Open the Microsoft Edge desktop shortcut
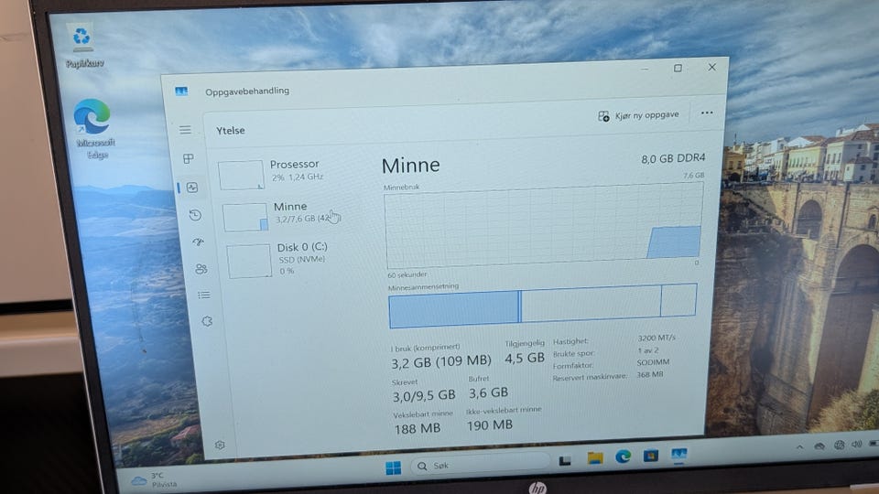This screenshot has width=879, height=494. coord(93,129)
